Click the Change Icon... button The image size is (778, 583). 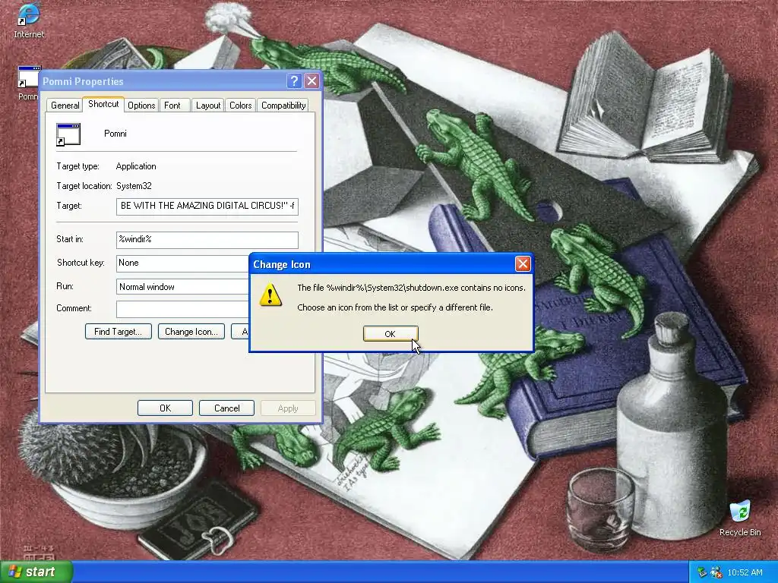click(191, 332)
